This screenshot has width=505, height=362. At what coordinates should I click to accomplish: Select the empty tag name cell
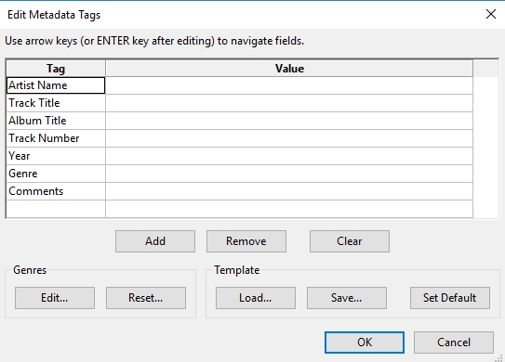pos(56,209)
